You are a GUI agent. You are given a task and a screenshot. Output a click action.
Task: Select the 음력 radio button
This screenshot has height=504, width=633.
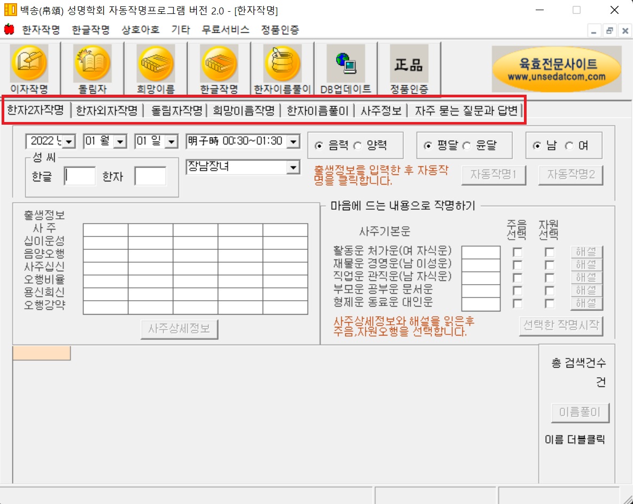pyautogui.click(x=319, y=146)
